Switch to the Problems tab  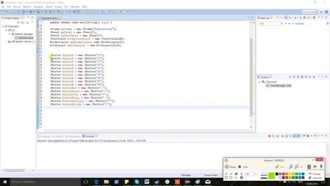point(44,136)
